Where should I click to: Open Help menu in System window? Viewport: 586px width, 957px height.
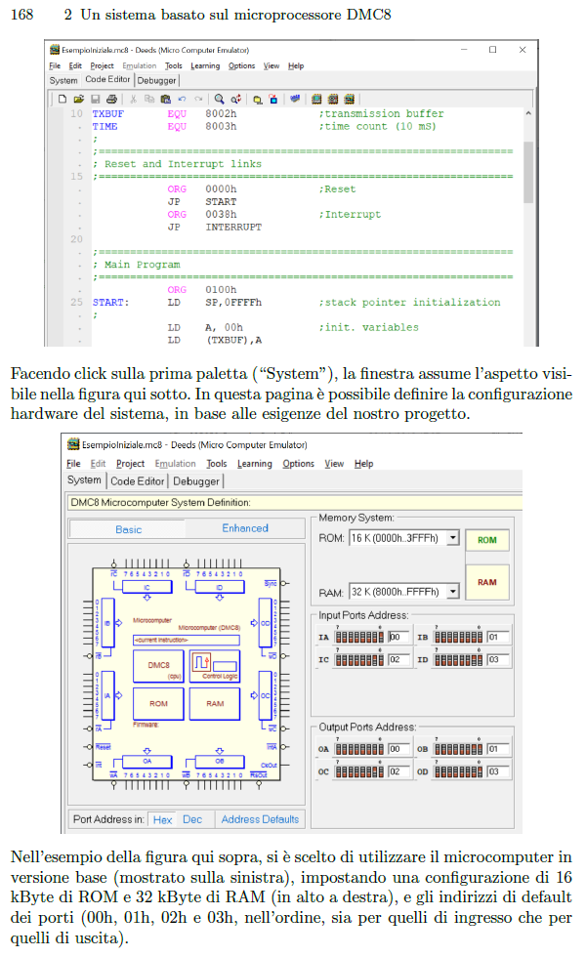coord(363,464)
